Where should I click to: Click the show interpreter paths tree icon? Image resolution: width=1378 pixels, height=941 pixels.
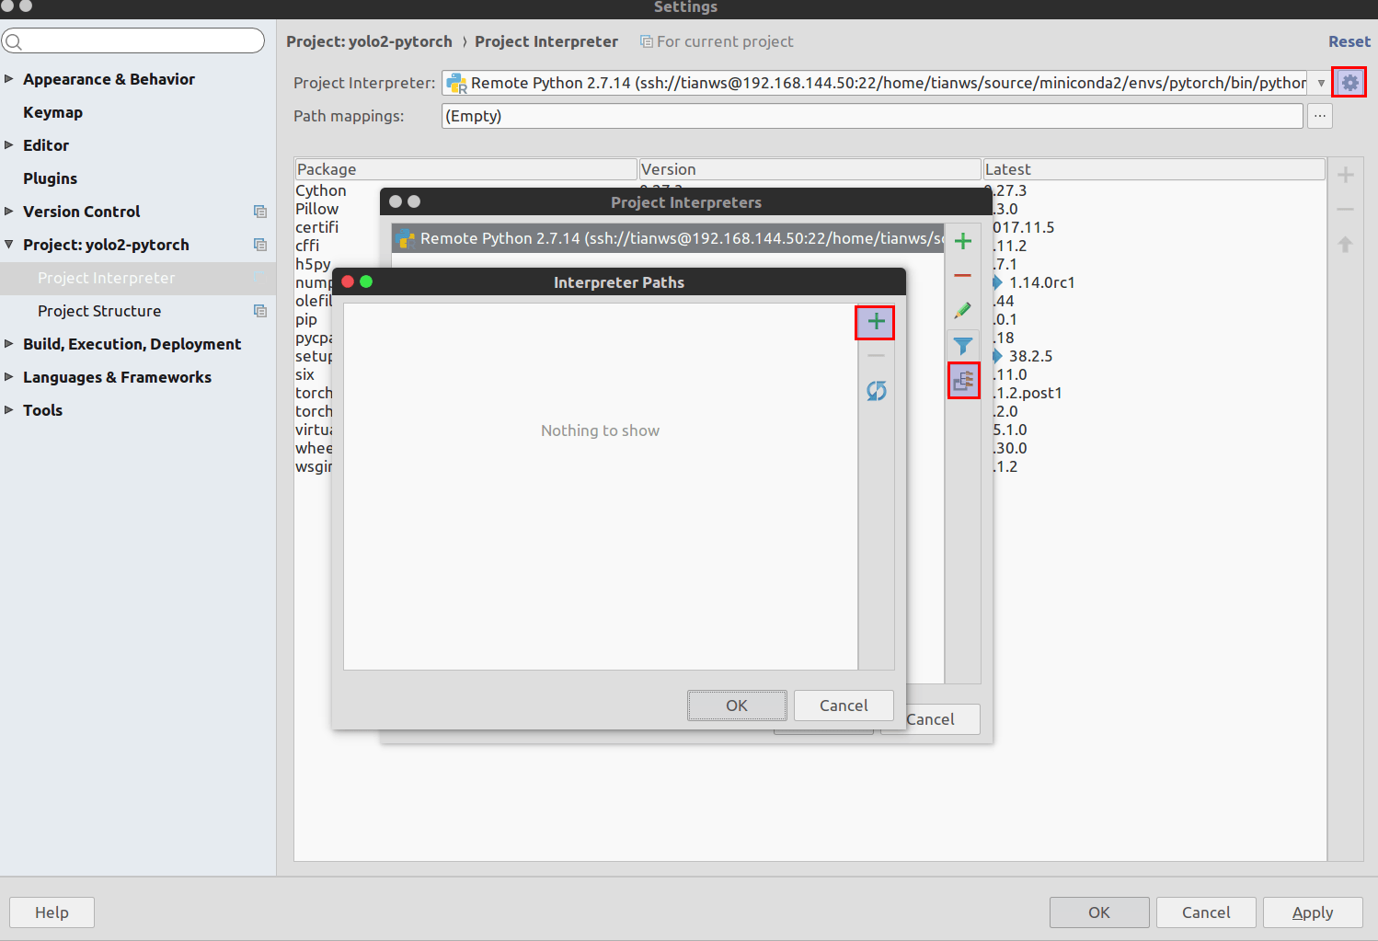963,380
